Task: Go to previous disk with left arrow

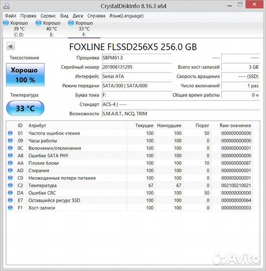Action: (11, 46)
